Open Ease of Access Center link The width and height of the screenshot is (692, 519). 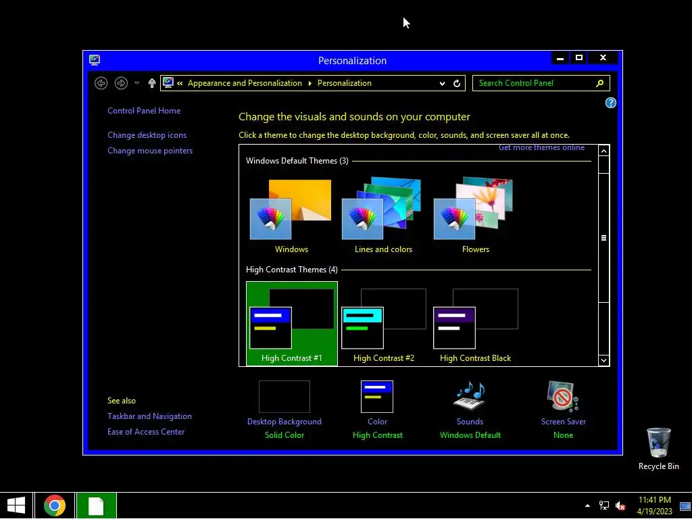click(x=146, y=432)
